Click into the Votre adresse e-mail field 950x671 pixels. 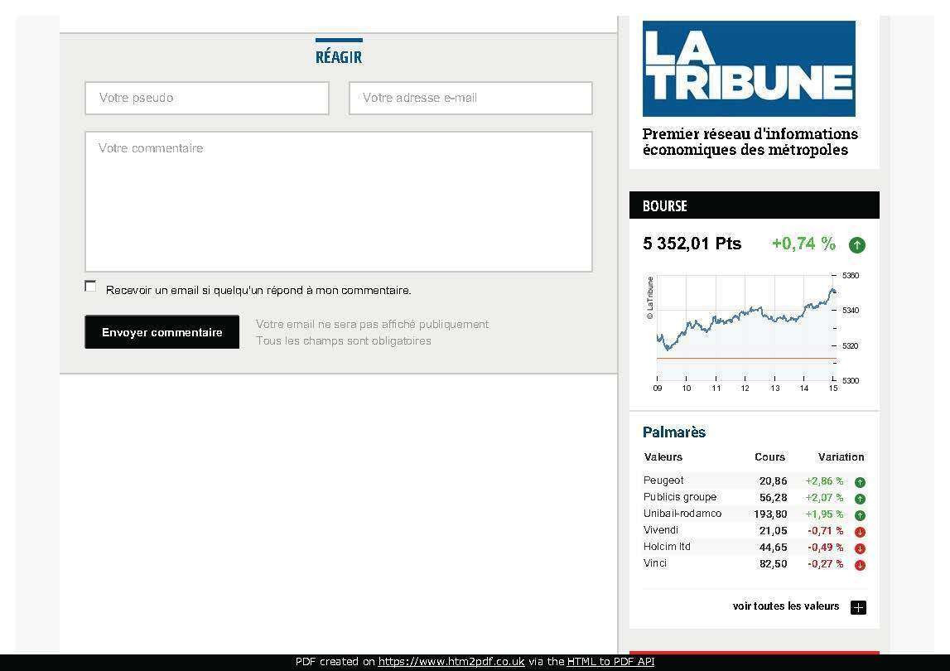[470, 98]
